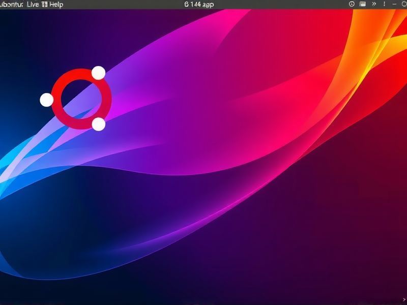Viewport: 407px width, 305px height.
Task: Open the three-dot options menu
Action: 384,4
